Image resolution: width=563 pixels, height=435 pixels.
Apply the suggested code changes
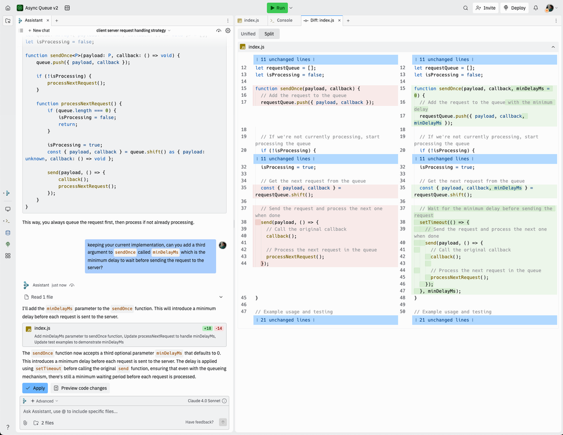pos(35,388)
